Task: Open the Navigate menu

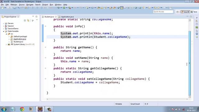Action: coord(30,5)
